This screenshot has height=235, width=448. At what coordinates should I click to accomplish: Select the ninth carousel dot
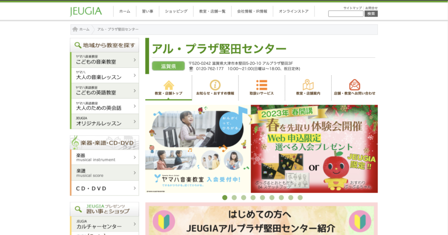(x=300, y=197)
